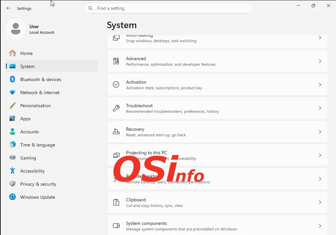Click the Gaming controller icon
Screen dimensions: 336x235
click(x=12, y=158)
